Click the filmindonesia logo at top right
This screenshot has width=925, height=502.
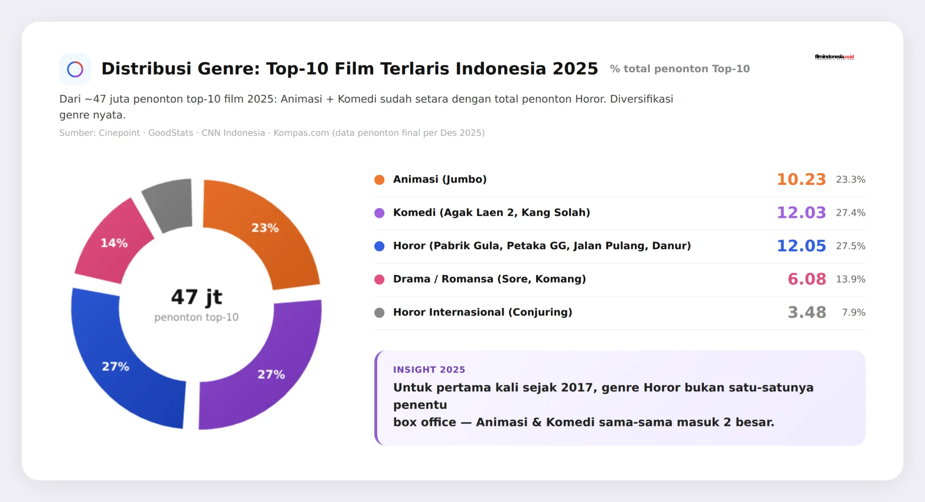click(x=834, y=57)
